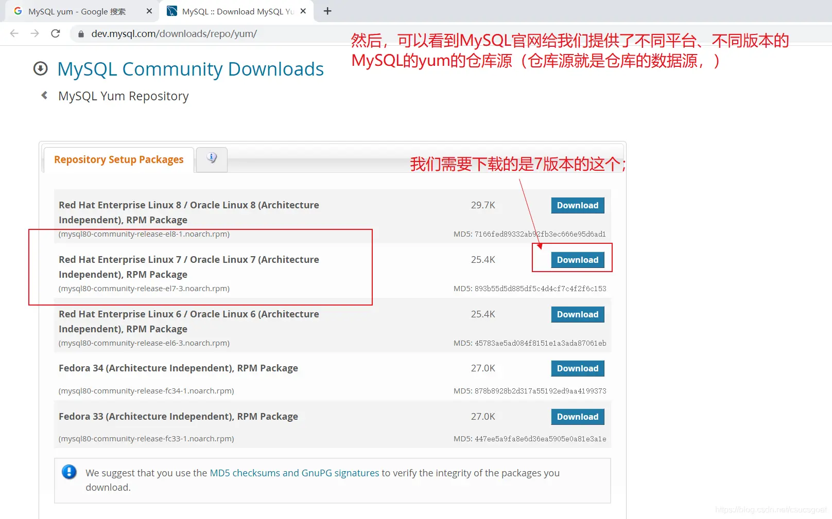832x519 pixels.
Task: Download the Red Hat Enterprise Linux 7 package
Action: pyautogui.click(x=578, y=260)
